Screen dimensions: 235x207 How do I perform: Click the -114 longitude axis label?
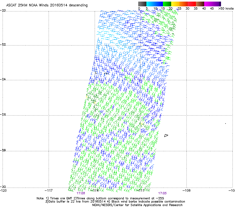[95, 191]
